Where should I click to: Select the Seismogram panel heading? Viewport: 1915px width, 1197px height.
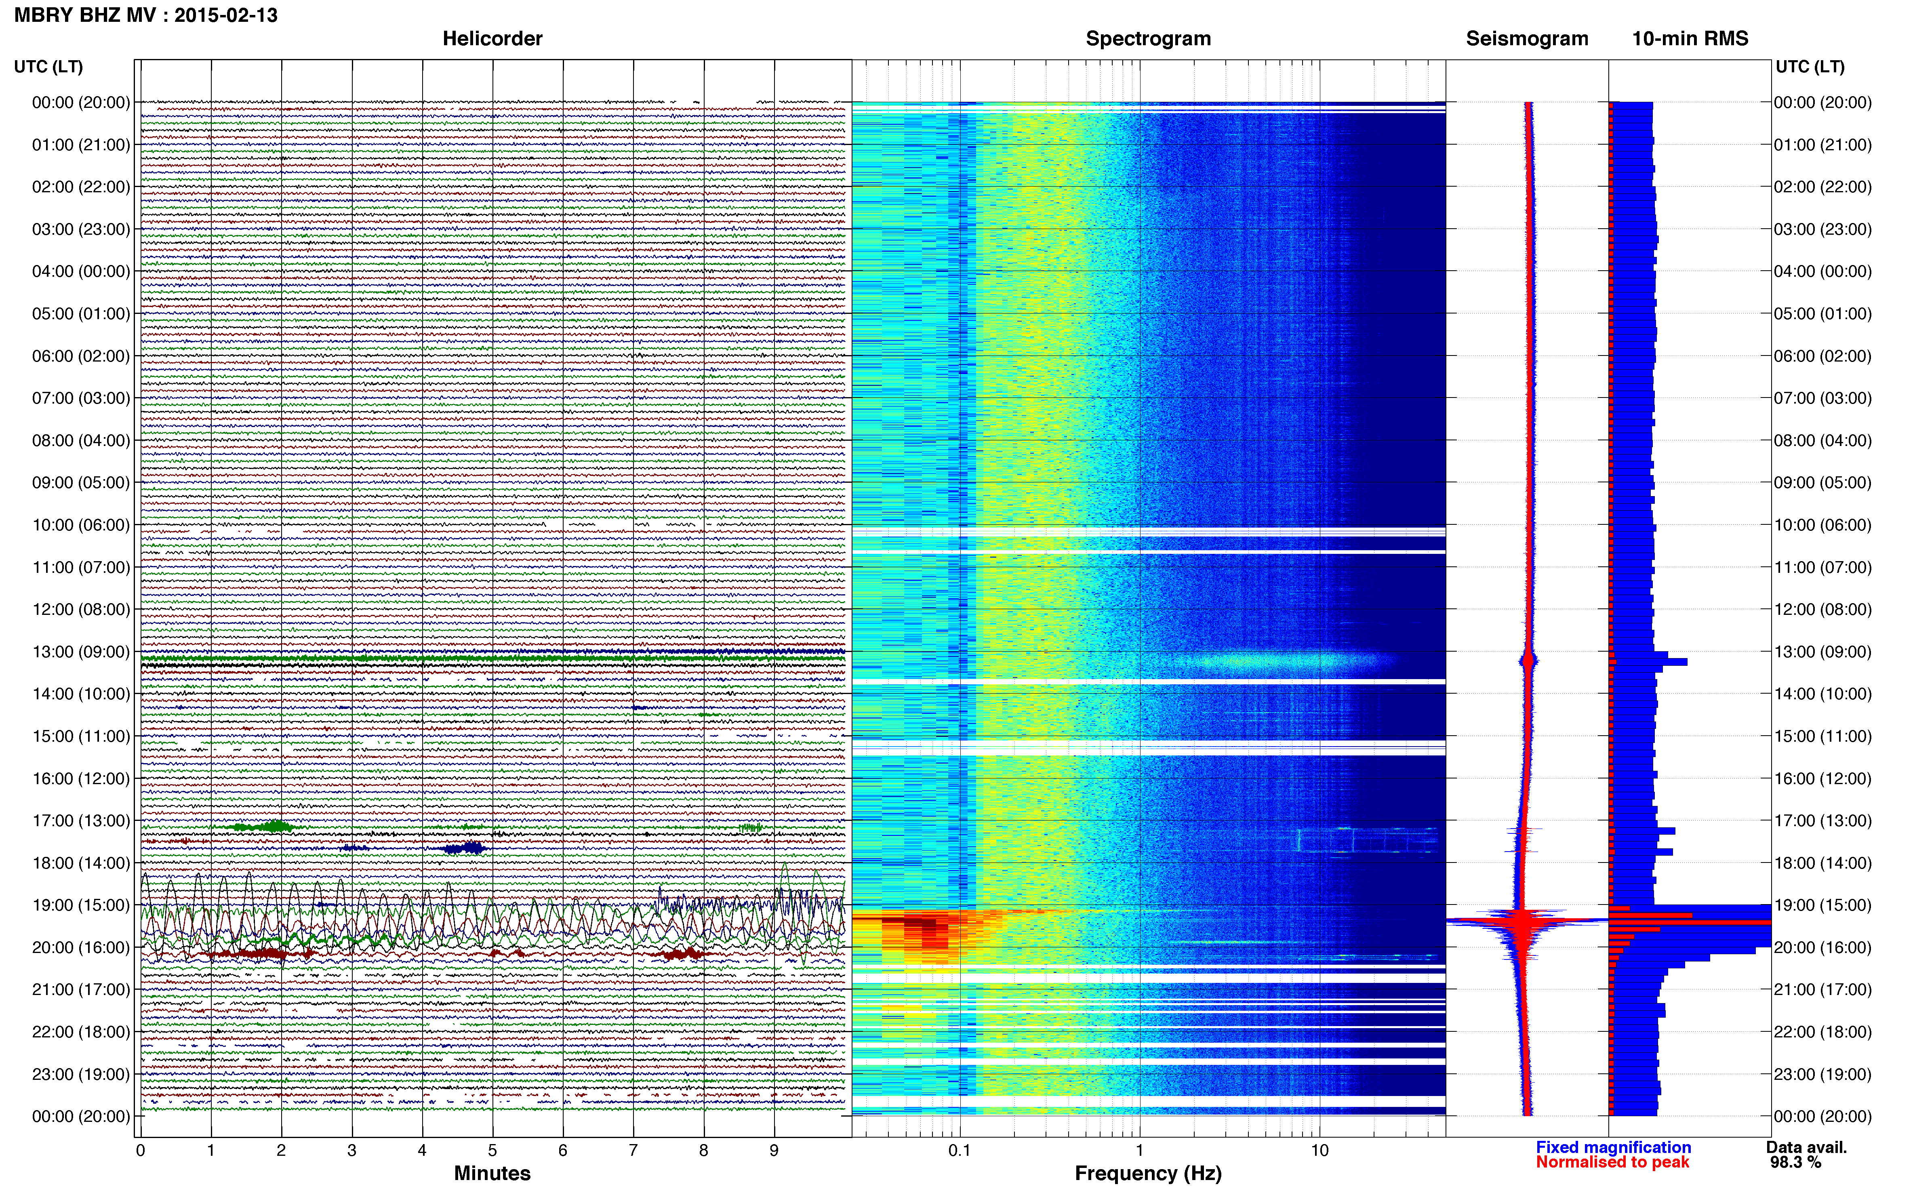(x=1526, y=39)
